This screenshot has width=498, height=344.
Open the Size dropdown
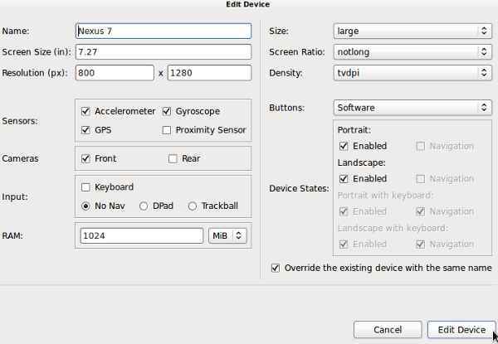[413, 31]
